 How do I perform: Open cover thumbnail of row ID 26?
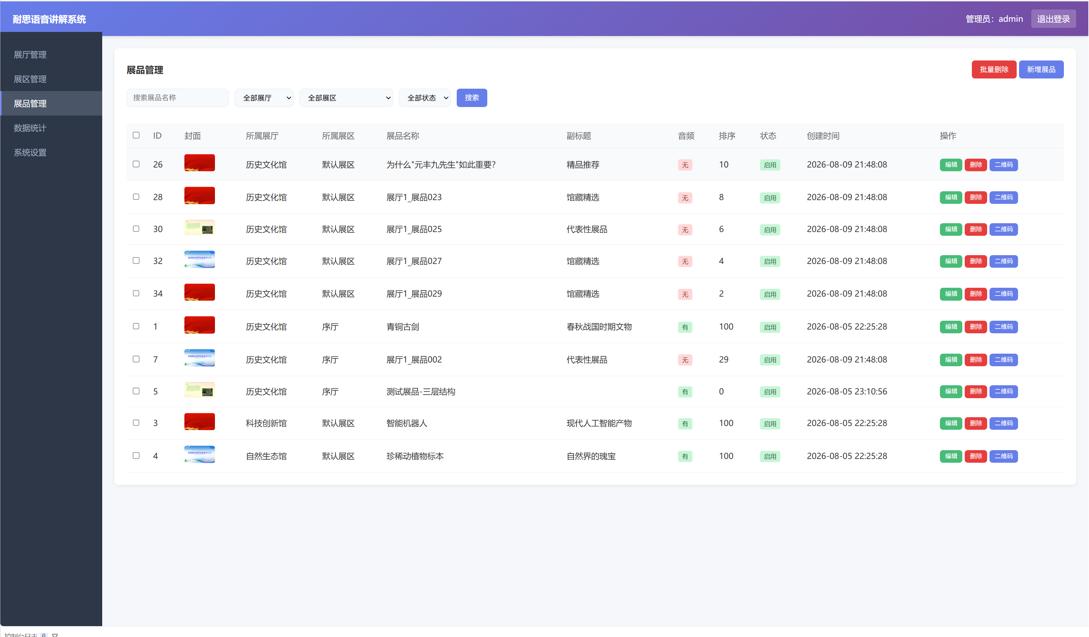click(200, 163)
